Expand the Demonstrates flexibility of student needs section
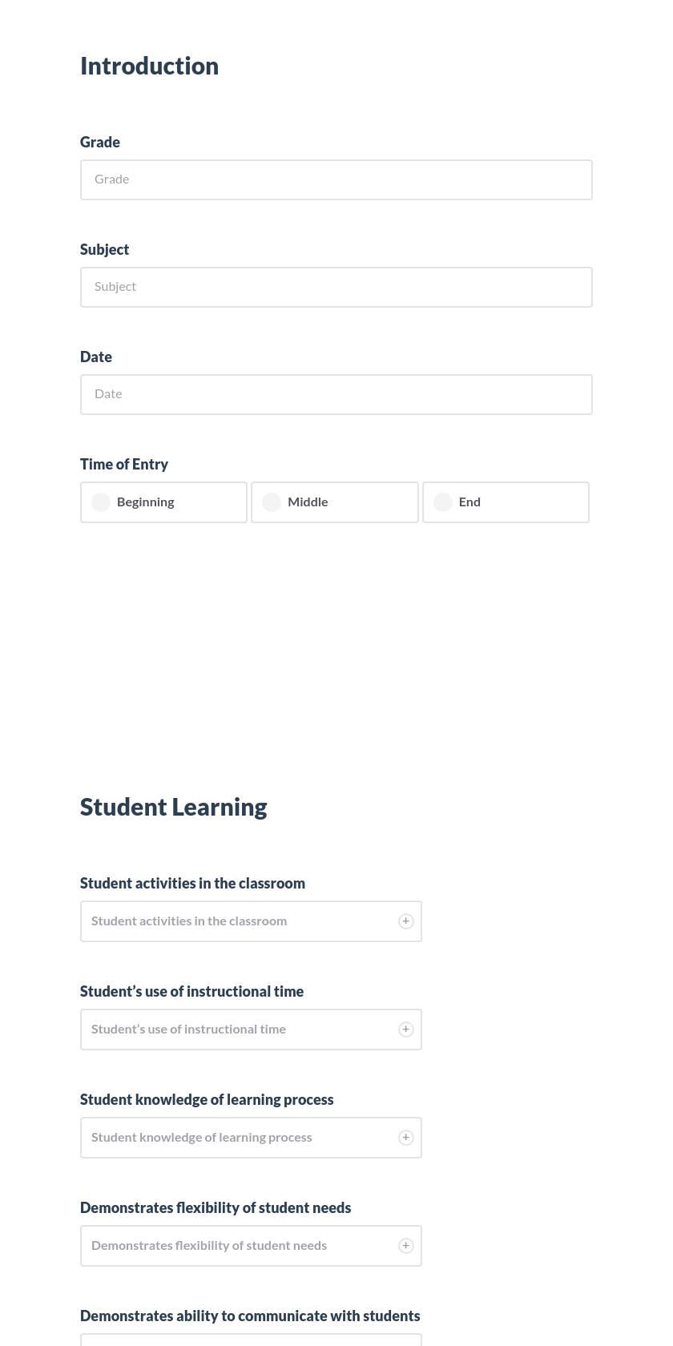 tap(240, 1245)
